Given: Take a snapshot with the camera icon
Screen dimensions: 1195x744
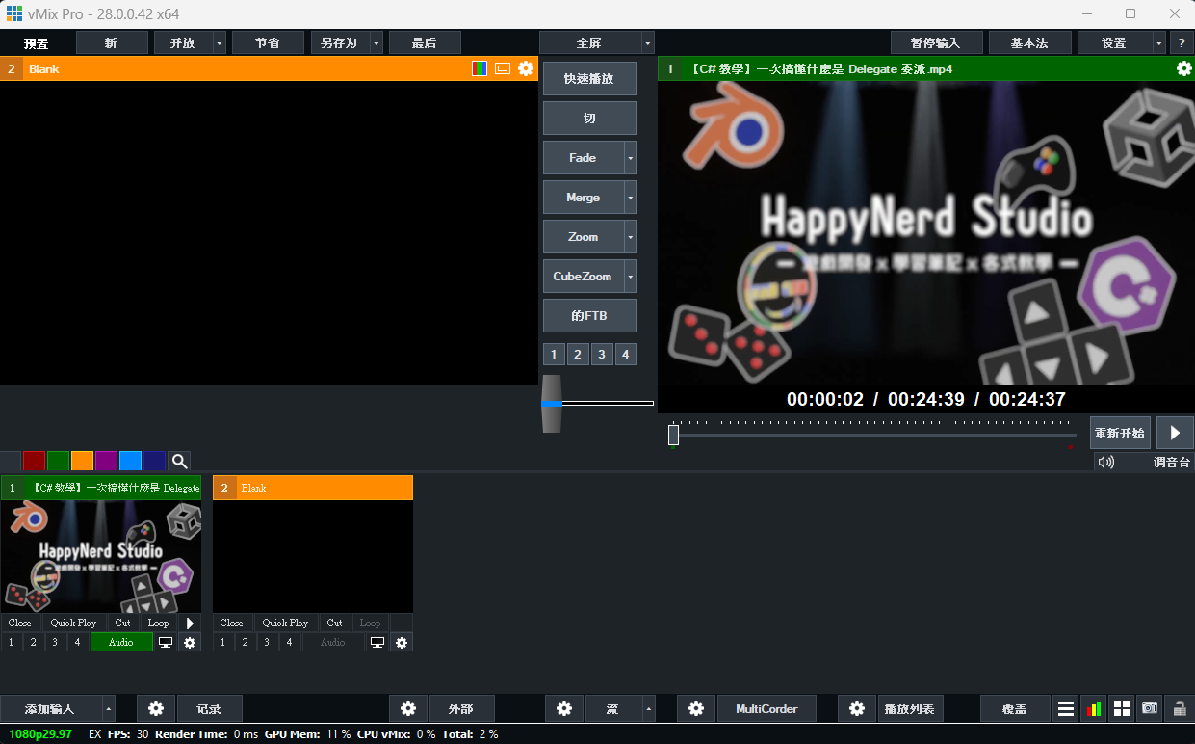Looking at the screenshot, I should point(1150,708).
